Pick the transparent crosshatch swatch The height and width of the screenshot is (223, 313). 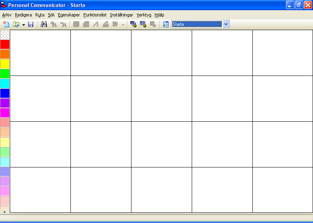(5, 34)
